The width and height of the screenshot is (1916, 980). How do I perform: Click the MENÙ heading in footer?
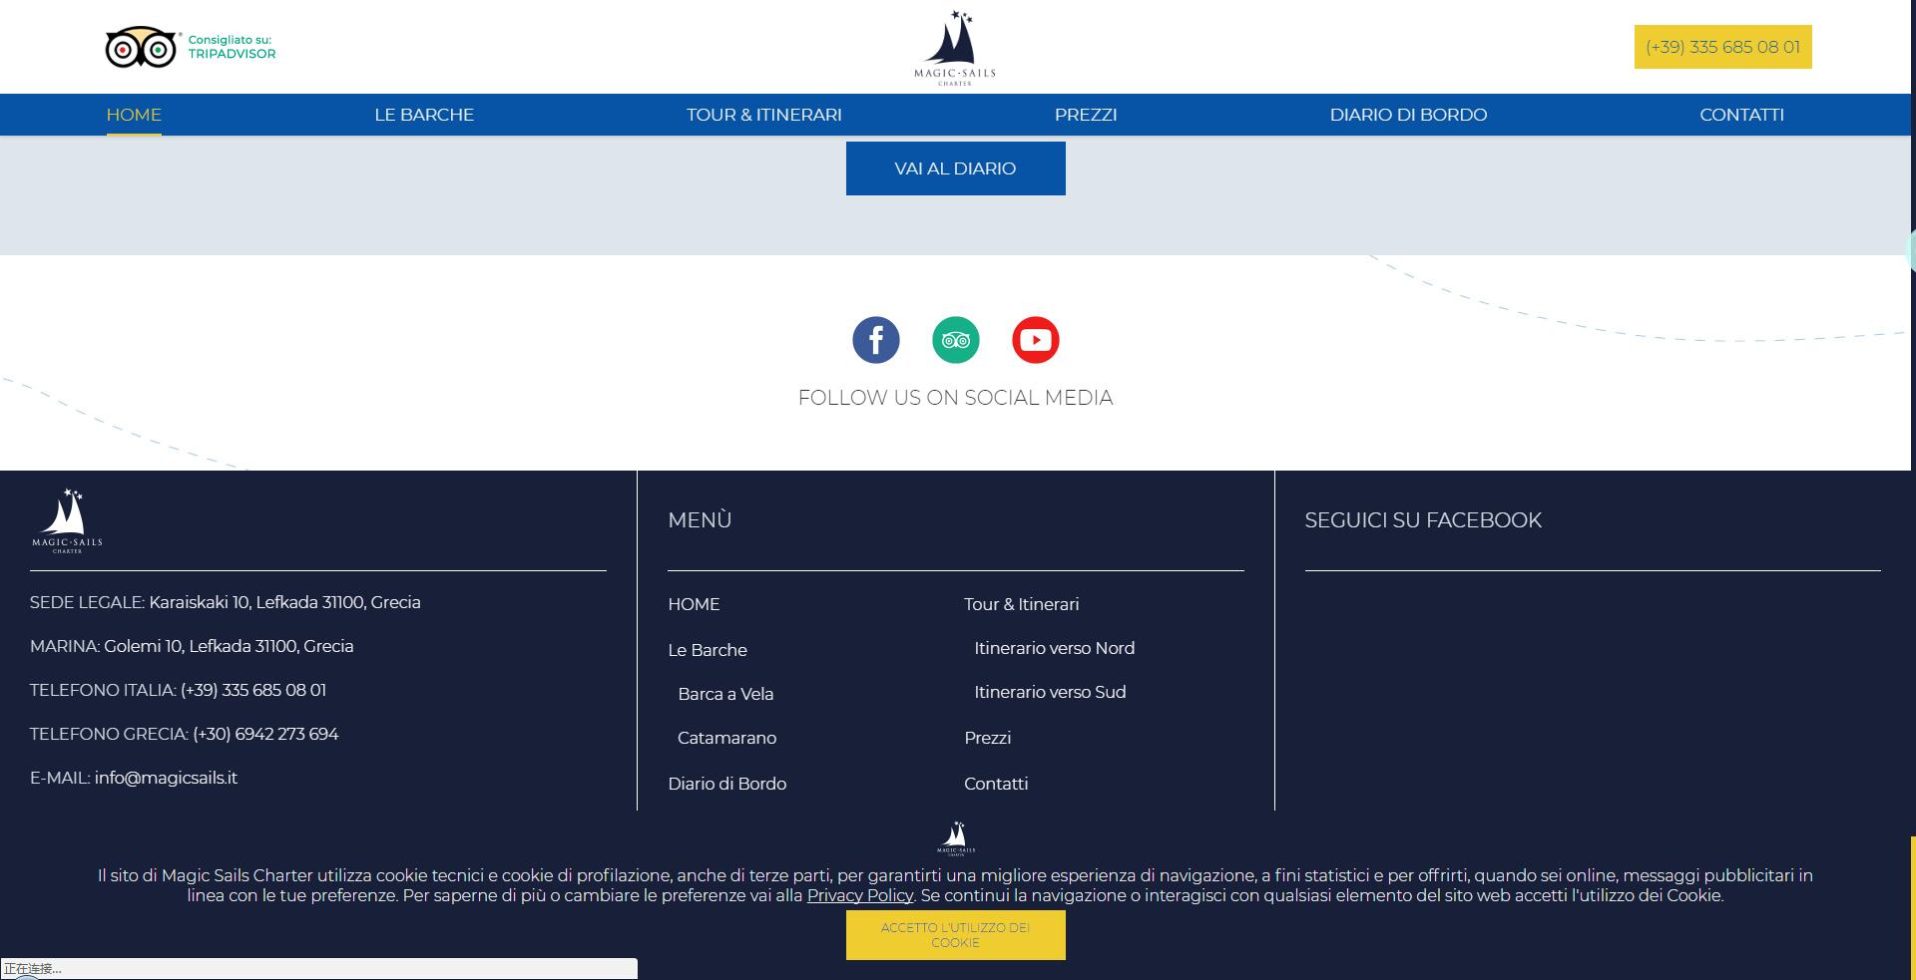700,520
